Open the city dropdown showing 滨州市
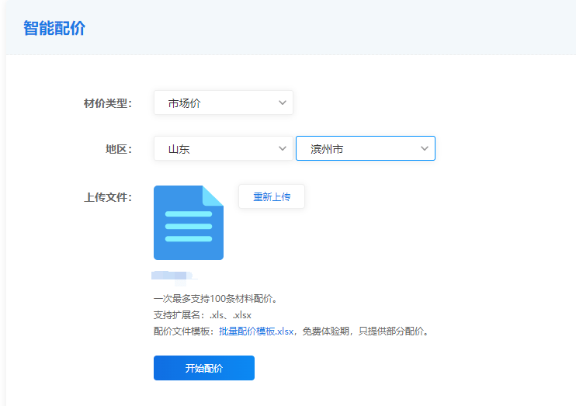The width and height of the screenshot is (576, 406). point(366,148)
